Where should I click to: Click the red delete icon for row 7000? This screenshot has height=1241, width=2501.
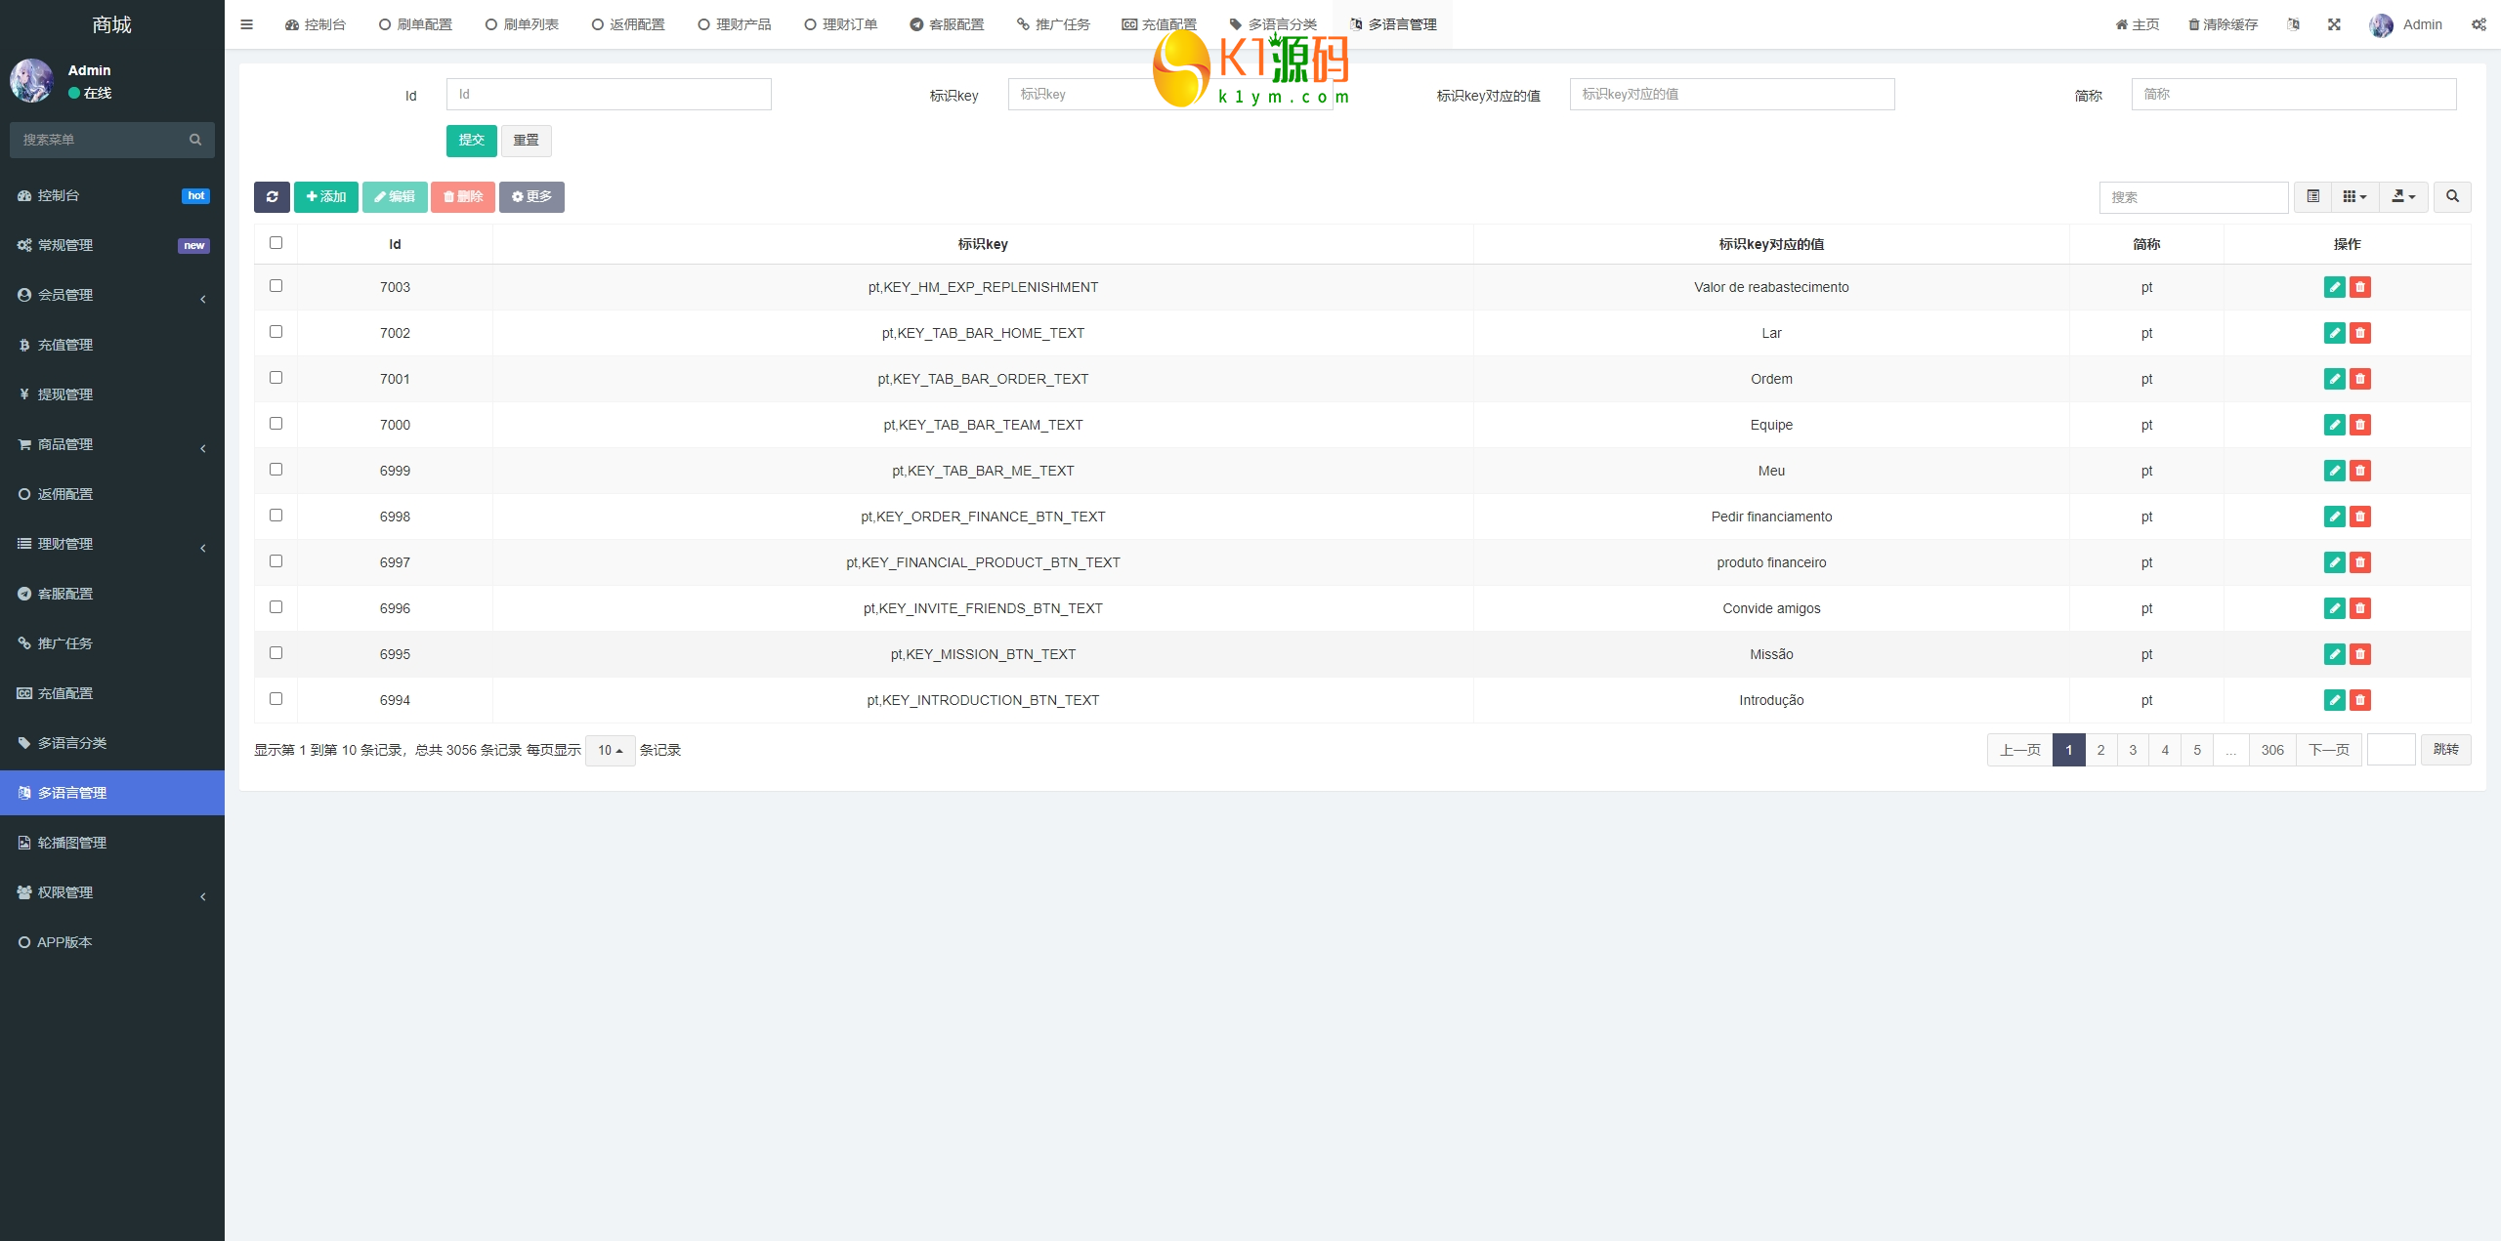tap(2360, 425)
